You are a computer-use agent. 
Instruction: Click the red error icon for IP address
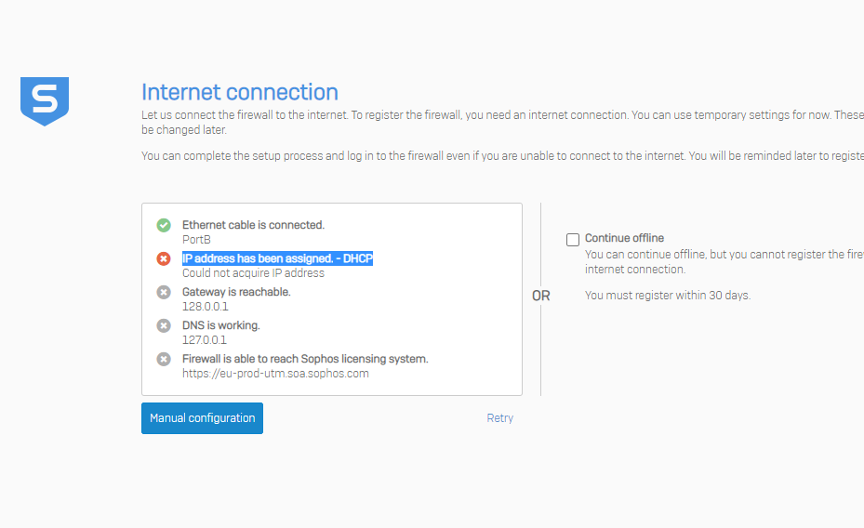(x=164, y=258)
